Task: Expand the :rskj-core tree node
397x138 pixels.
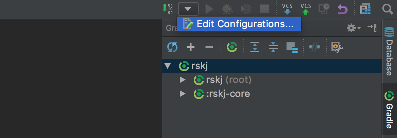Action: click(183, 94)
